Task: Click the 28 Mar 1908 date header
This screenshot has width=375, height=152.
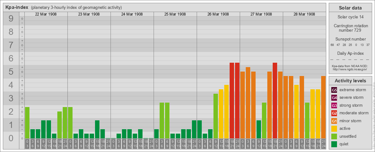Action: pos(304,14)
